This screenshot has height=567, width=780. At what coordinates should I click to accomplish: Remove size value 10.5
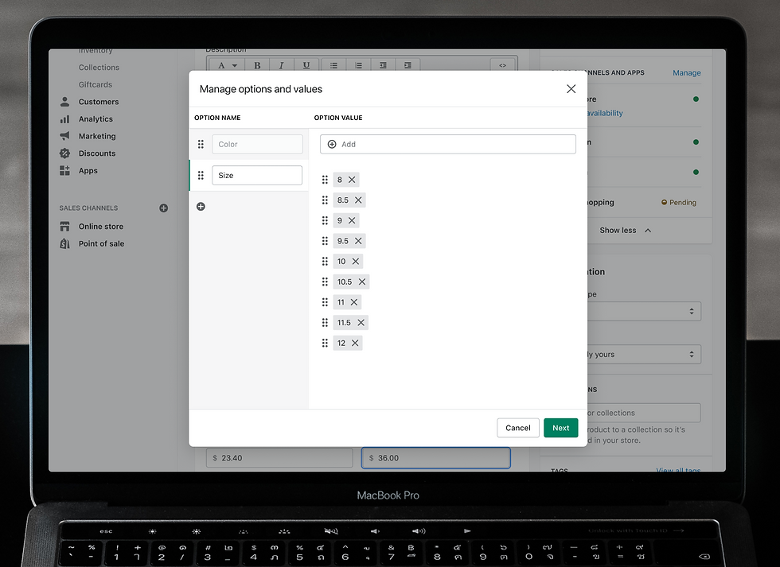[362, 282]
